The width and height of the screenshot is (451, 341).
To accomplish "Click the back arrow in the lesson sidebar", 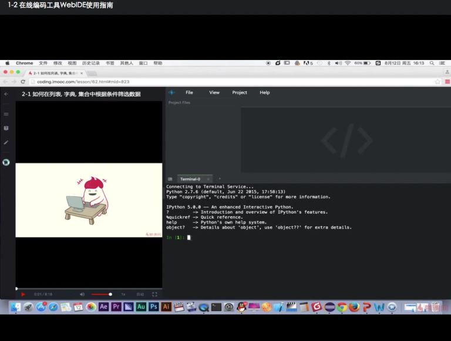I will pos(6,93).
